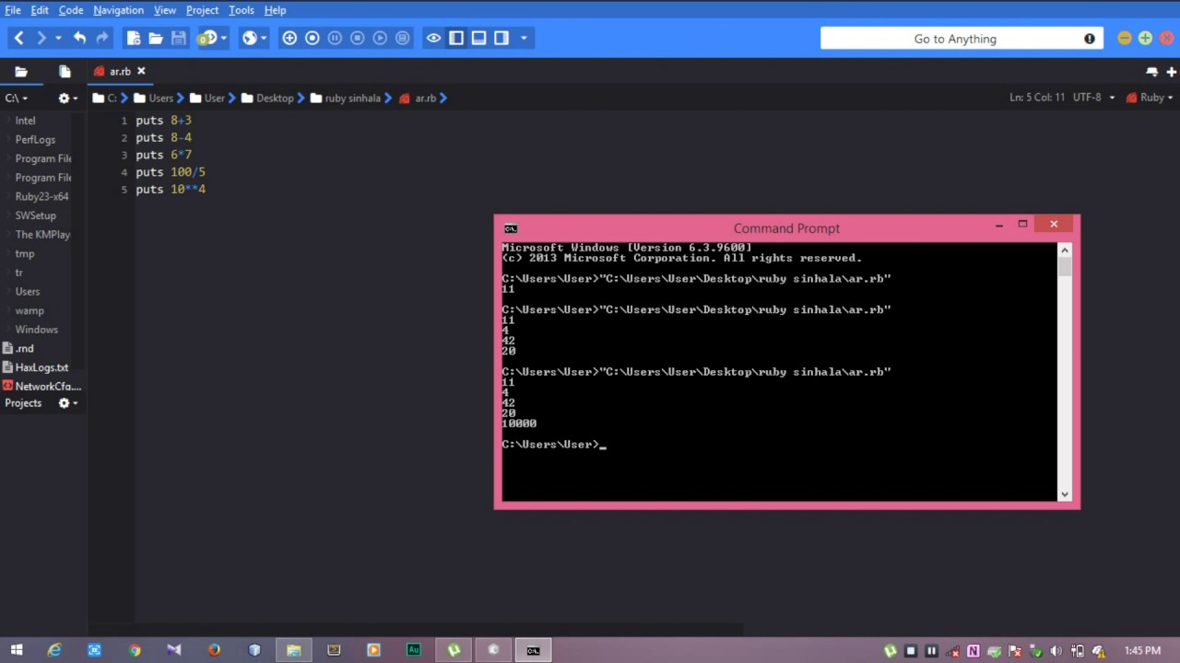
Task: Click the Forward navigation arrow
Action: pyautogui.click(x=41, y=38)
